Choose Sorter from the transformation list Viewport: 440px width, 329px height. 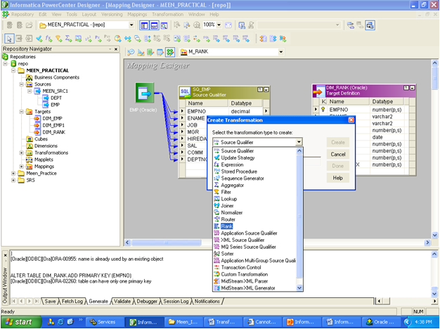(227, 254)
